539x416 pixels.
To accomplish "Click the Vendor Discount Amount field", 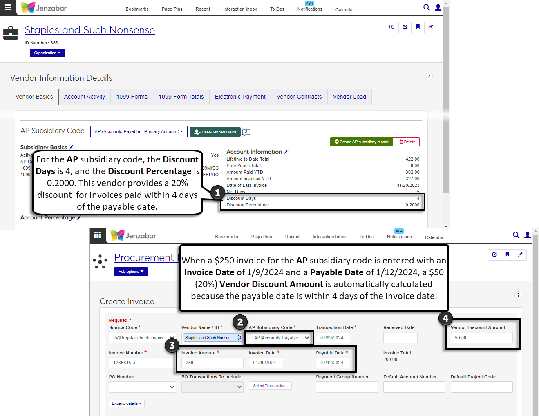I will [x=481, y=338].
